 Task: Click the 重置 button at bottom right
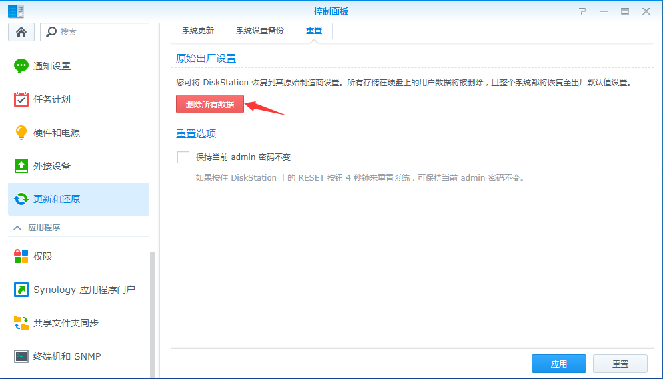pyautogui.click(x=620, y=364)
